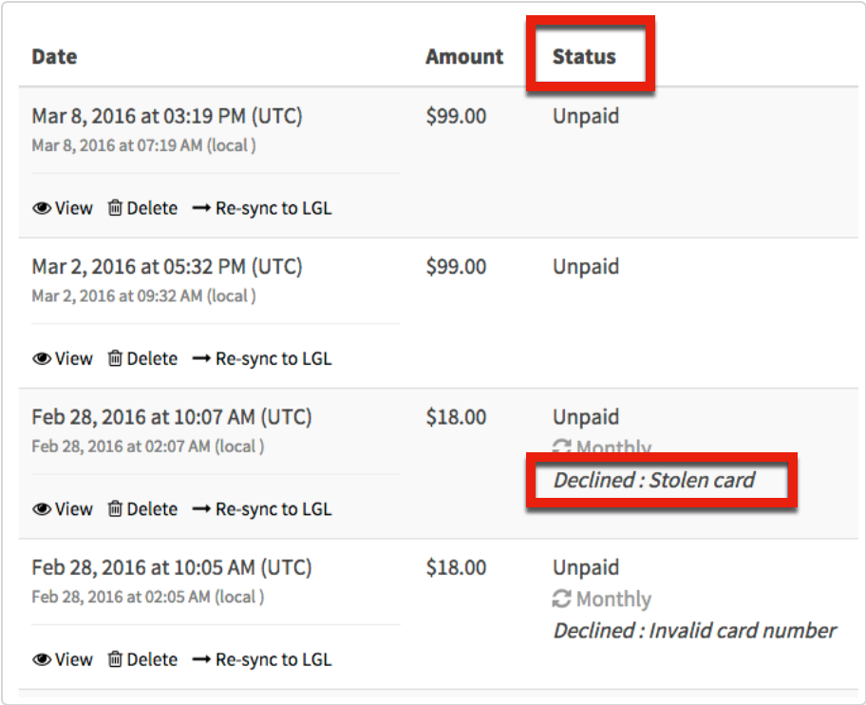The height and width of the screenshot is (705, 866).
Task: View the Feb 28 10:05 AM transaction
Action: coord(63,659)
